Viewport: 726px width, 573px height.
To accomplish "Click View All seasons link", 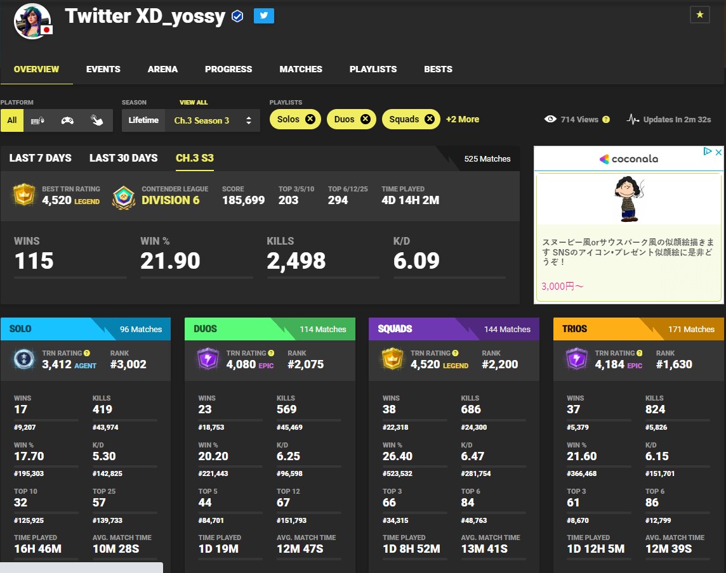I will pyautogui.click(x=194, y=102).
